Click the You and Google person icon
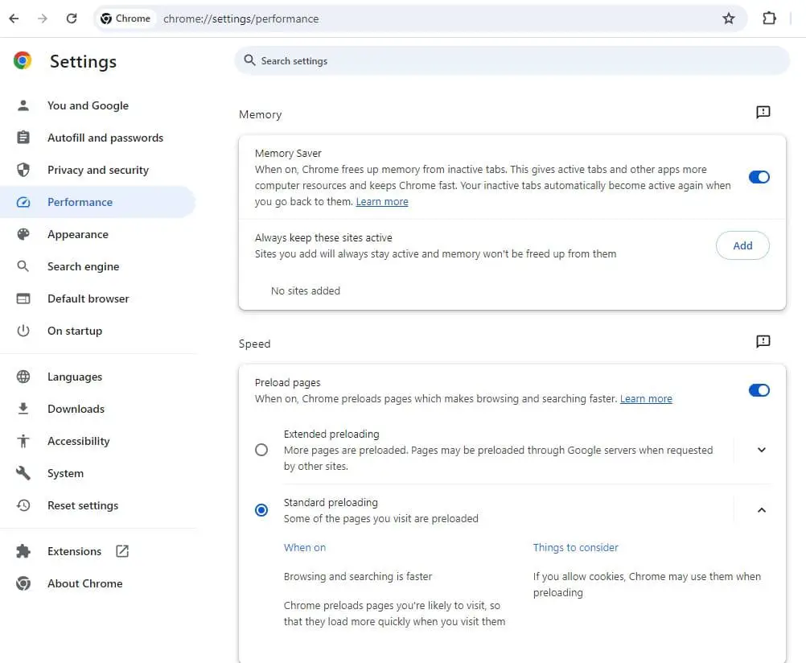 (x=23, y=105)
